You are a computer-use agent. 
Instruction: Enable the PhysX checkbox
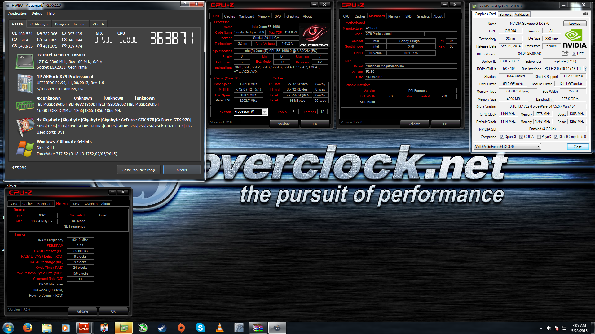coord(539,137)
